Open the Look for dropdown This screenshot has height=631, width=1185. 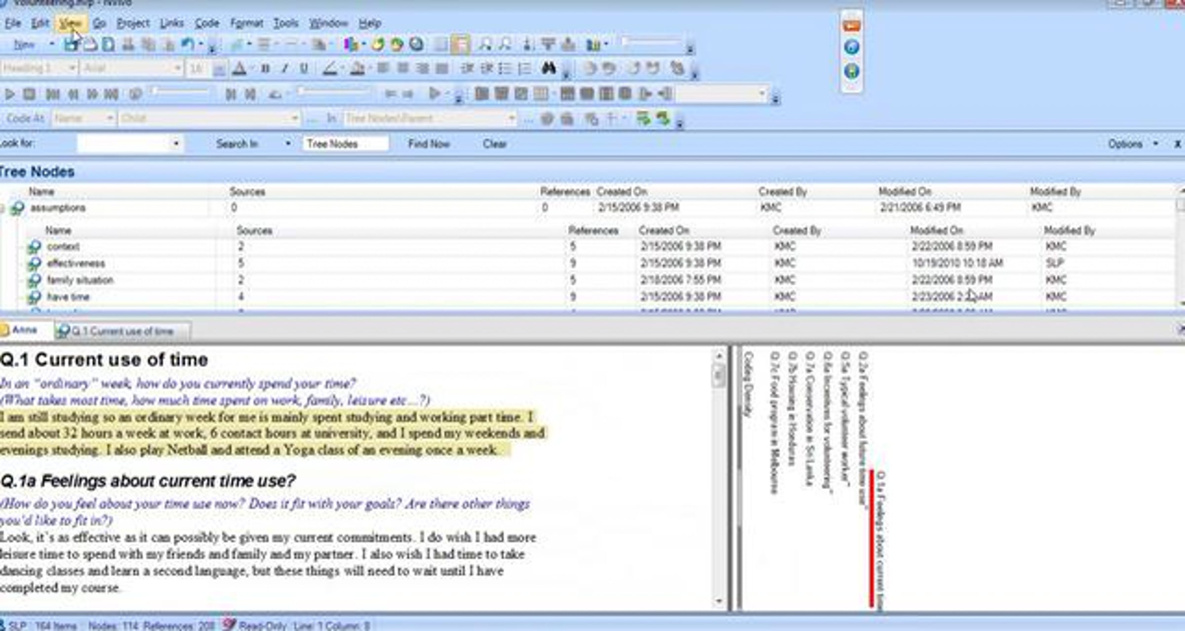pyautogui.click(x=176, y=144)
